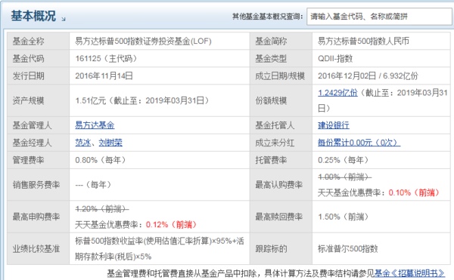The height and width of the screenshot is (280, 454).
Task: Select the 基金管理人 label cell
Action: click(39, 125)
